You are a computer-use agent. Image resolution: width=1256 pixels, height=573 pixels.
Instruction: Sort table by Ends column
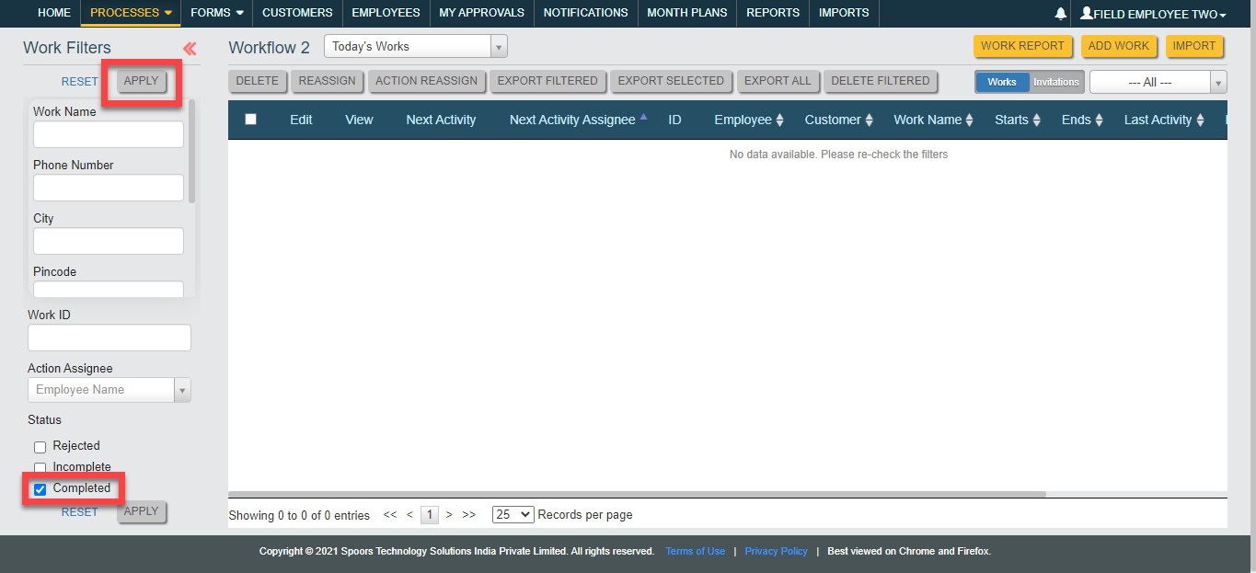(1081, 120)
